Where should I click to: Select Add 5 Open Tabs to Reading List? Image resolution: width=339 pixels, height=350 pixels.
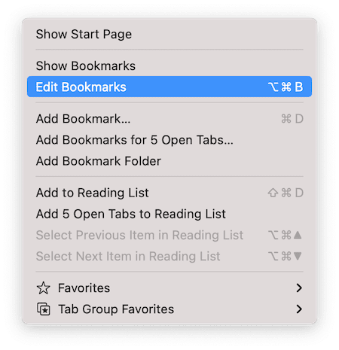coord(169,214)
